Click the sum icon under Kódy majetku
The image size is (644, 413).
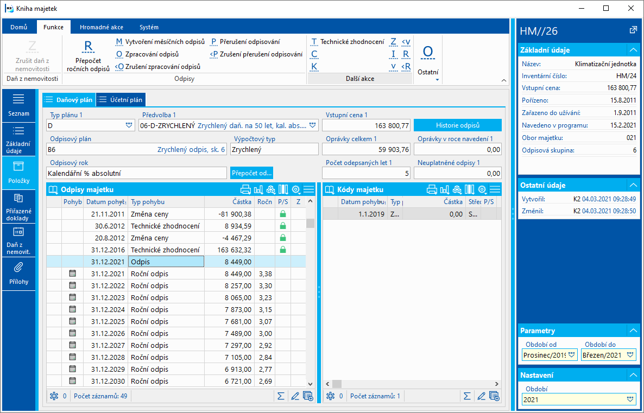point(467,396)
